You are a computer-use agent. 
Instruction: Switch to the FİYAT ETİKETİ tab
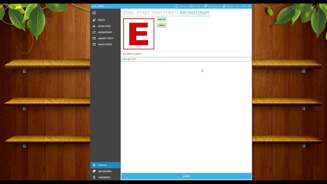[x=165, y=13]
